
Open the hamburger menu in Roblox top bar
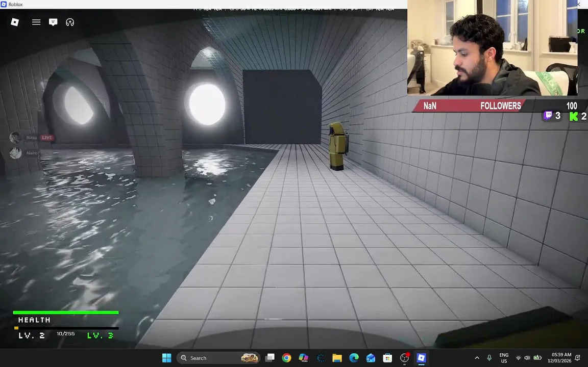(x=36, y=22)
